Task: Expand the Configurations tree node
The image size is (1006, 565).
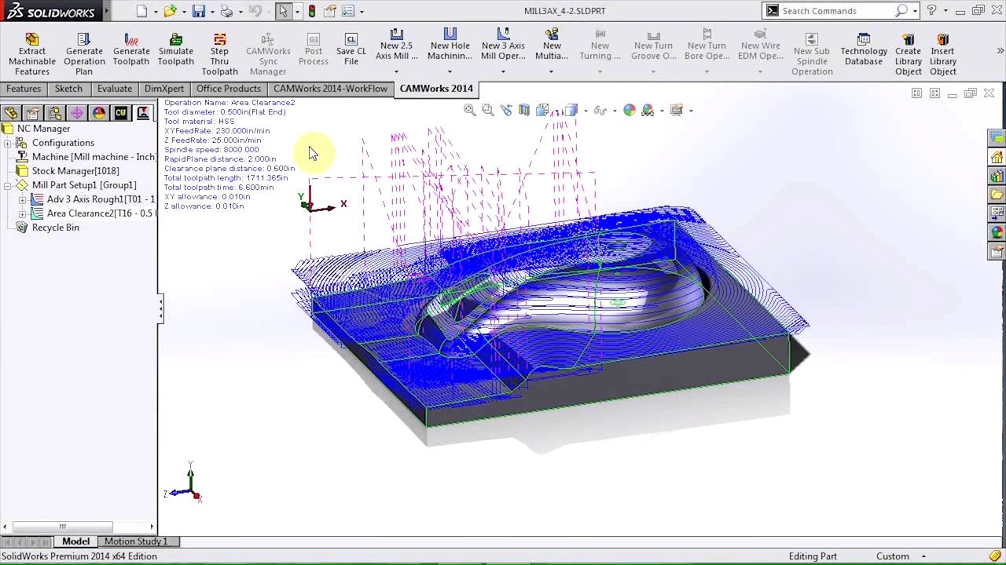Action: tap(8, 143)
